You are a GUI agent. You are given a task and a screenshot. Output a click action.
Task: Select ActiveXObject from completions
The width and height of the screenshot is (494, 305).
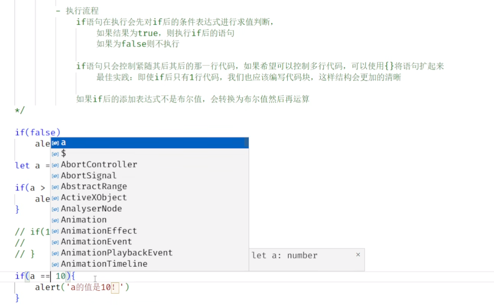(x=150, y=198)
